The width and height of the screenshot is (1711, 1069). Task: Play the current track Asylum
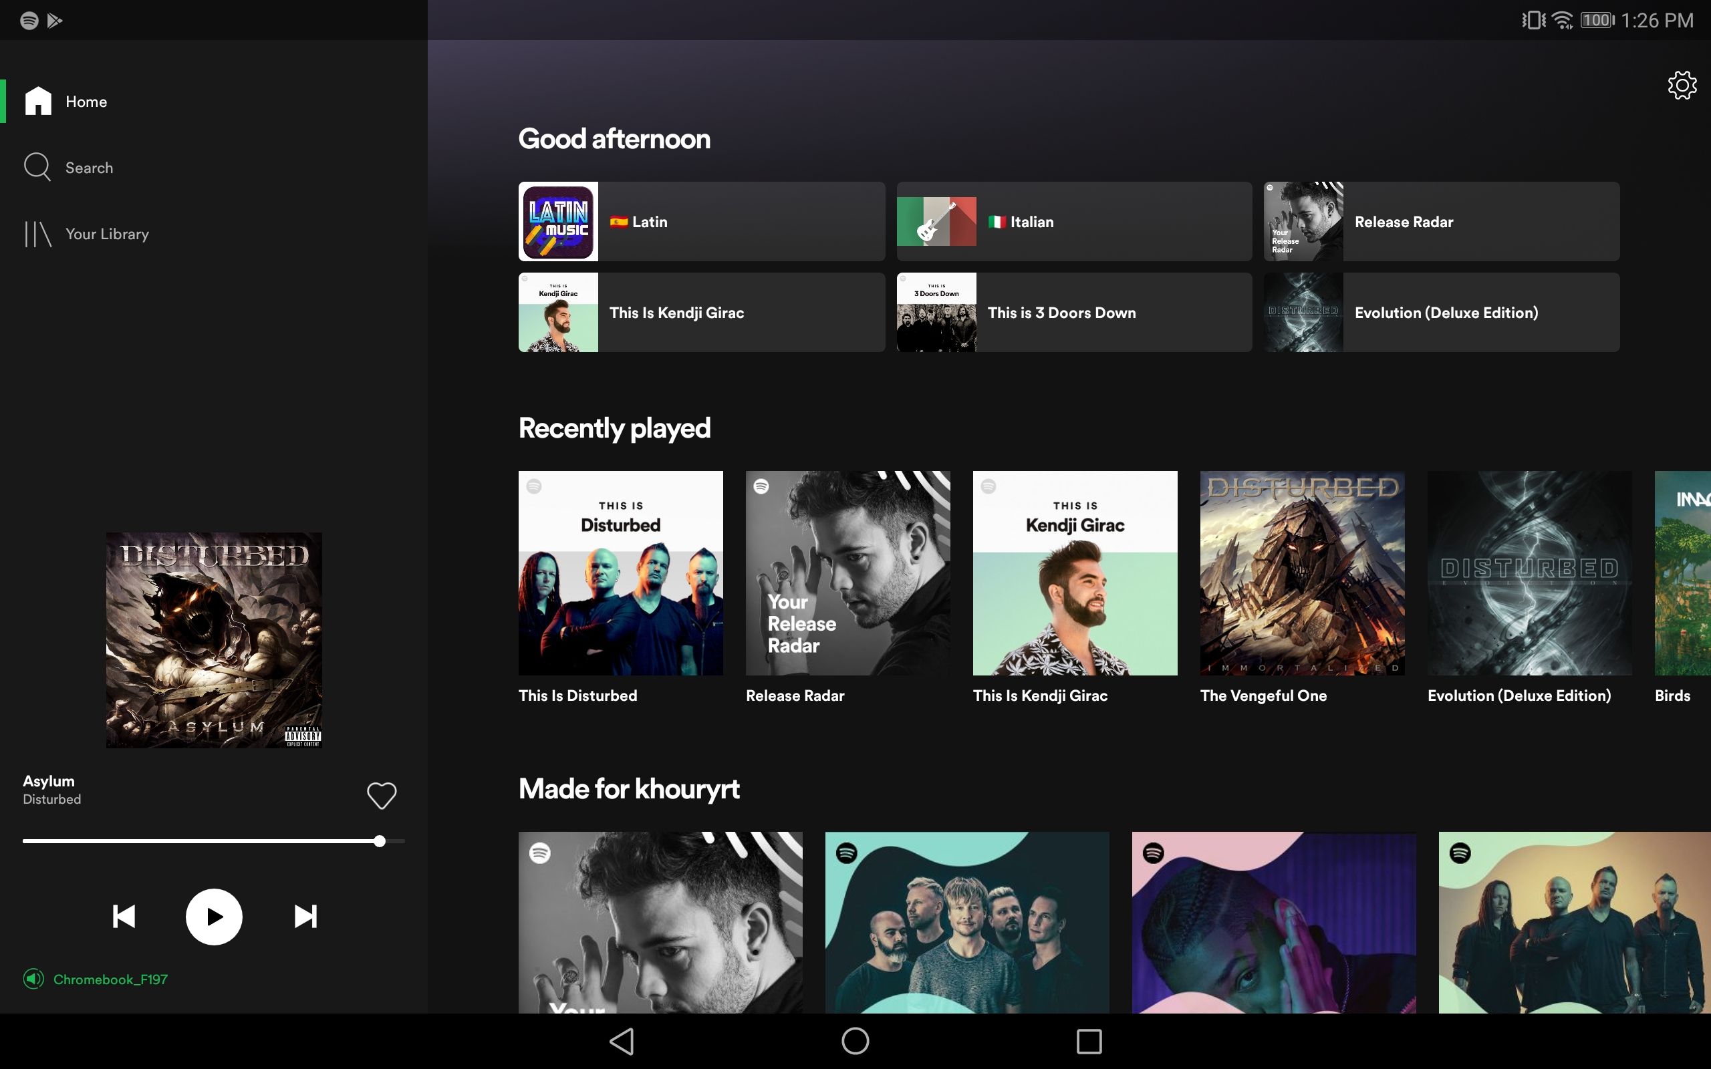tap(213, 916)
